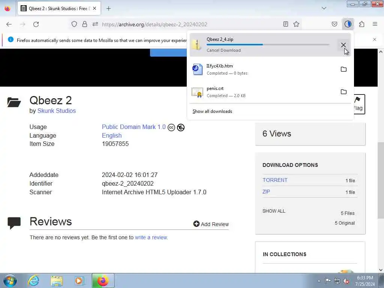The image size is (384, 288).
Task: Click Add Review
Action: [211, 224]
